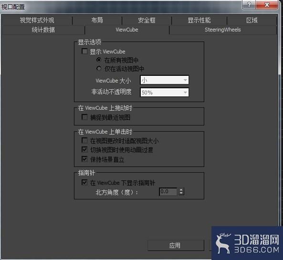Uncheck 在 ViewCube 下显示指南针

tap(84, 182)
